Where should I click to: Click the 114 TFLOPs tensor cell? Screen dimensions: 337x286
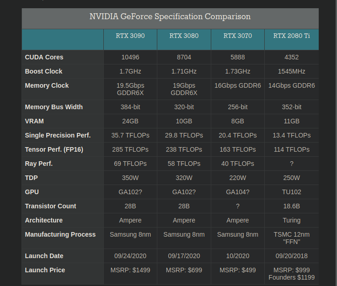click(x=292, y=149)
